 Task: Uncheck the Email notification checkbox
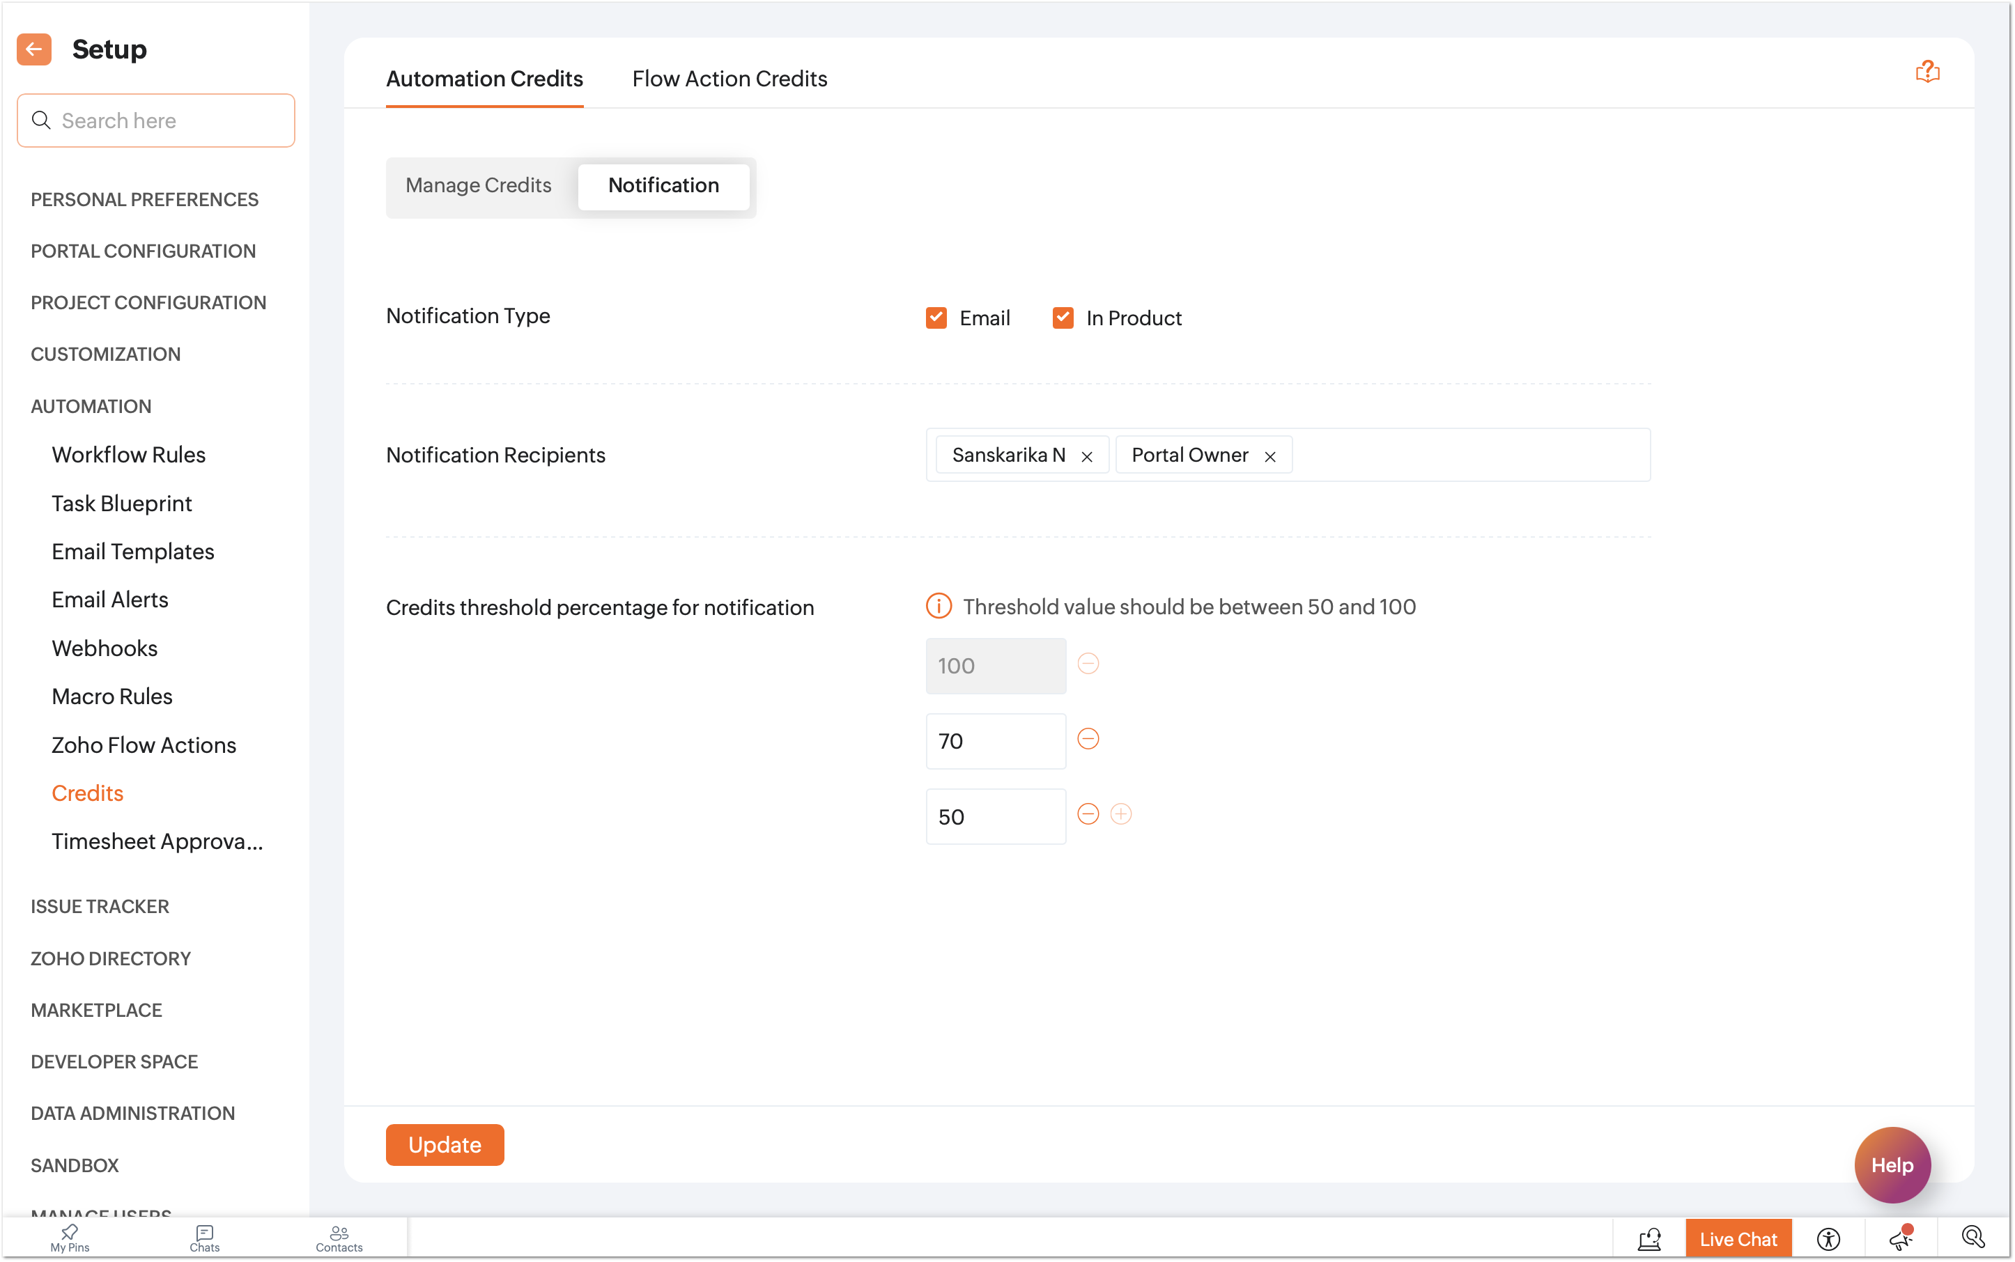click(x=935, y=318)
